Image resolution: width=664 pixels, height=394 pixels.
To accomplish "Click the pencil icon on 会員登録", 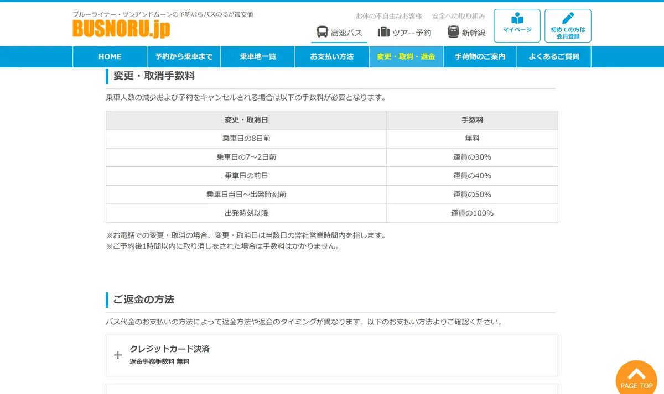I will tap(568, 18).
